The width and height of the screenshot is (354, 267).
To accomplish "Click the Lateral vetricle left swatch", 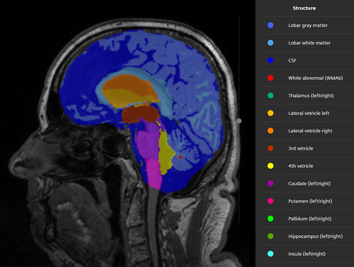I will (270, 113).
